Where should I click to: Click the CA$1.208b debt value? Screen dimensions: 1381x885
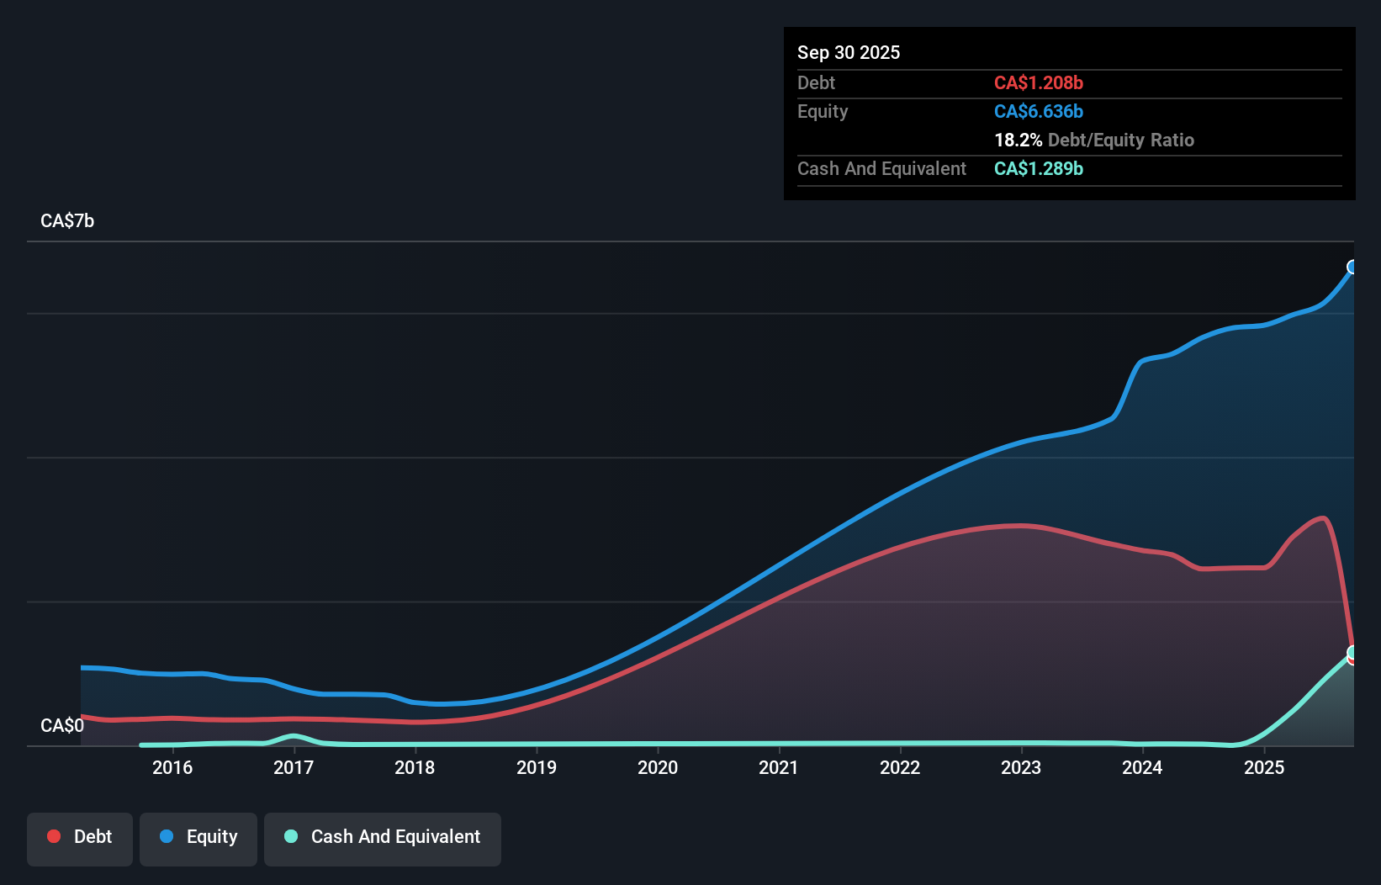tap(1039, 82)
